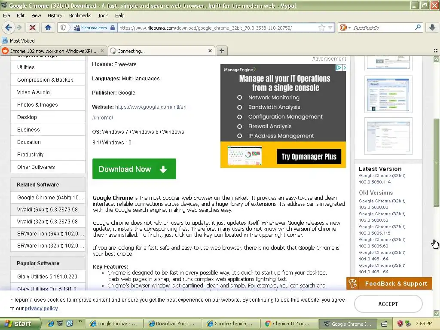Bookmark this page with the star icon
The width and height of the screenshot is (440, 330).
[321, 27]
